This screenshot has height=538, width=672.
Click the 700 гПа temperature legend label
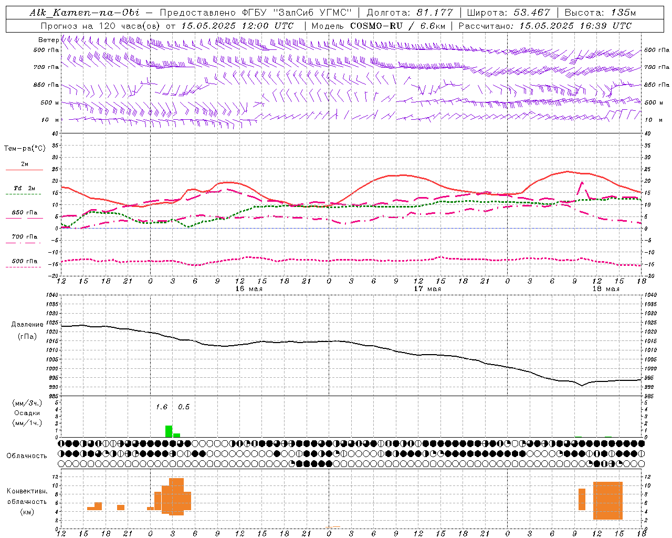click(x=25, y=237)
